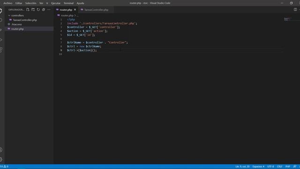300x169 pixels.
Task: Open feedback icon in status bar
Action: (x=295, y=167)
